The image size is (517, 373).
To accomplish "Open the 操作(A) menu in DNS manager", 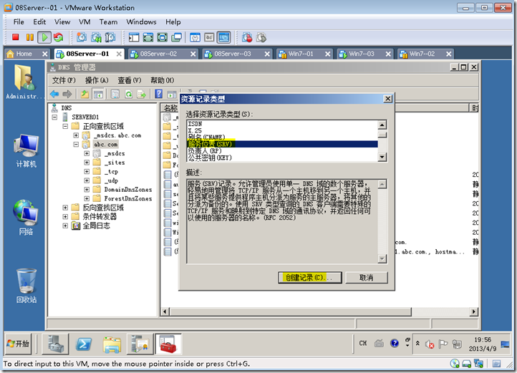I will [x=97, y=80].
